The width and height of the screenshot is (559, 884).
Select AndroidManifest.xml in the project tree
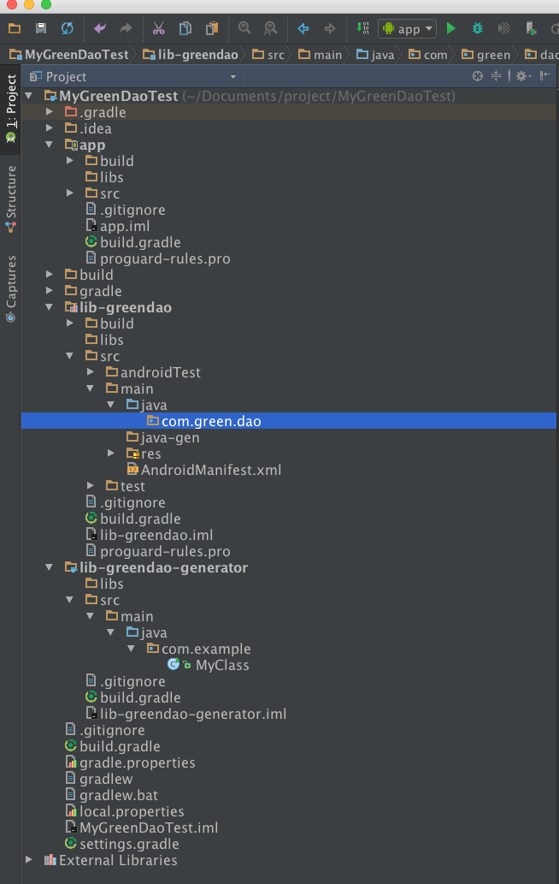210,470
